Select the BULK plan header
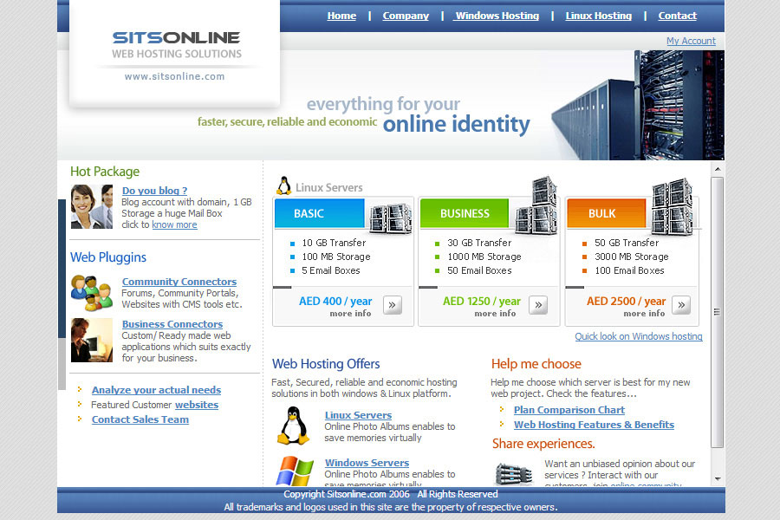 coord(606,213)
